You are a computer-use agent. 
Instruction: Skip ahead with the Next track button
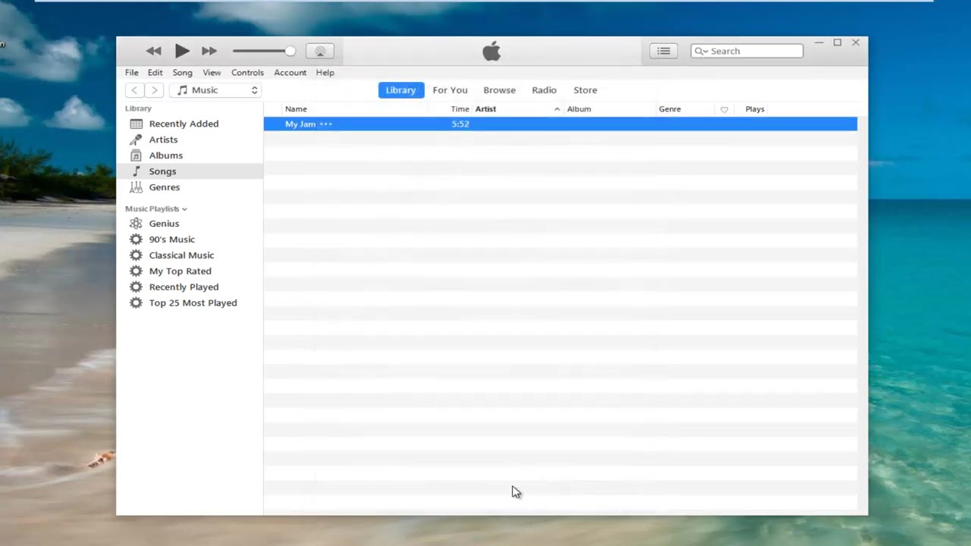tap(209, 51)
